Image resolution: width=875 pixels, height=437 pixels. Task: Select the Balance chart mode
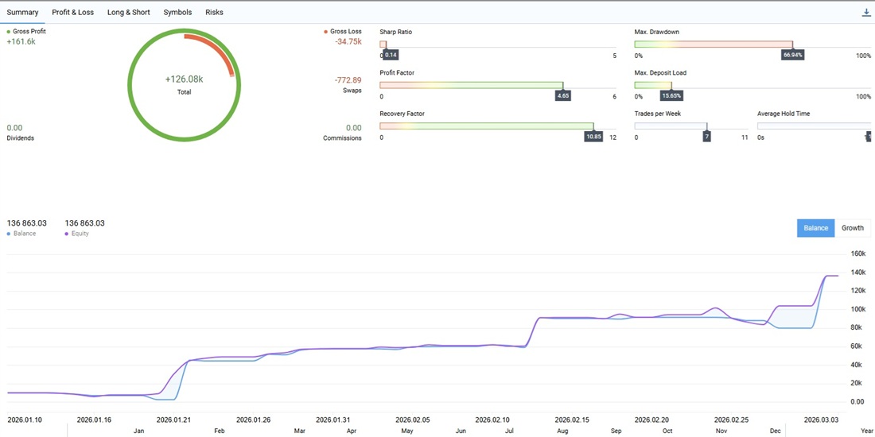tap(815, 228)
